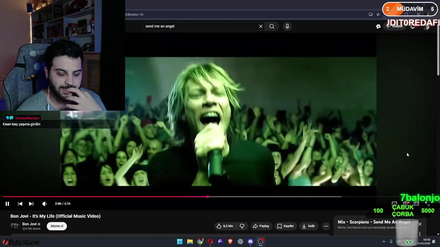Open File Explorer from the taskbar
The width and height of the screenshot is (440, 247).
pos(190,242)
